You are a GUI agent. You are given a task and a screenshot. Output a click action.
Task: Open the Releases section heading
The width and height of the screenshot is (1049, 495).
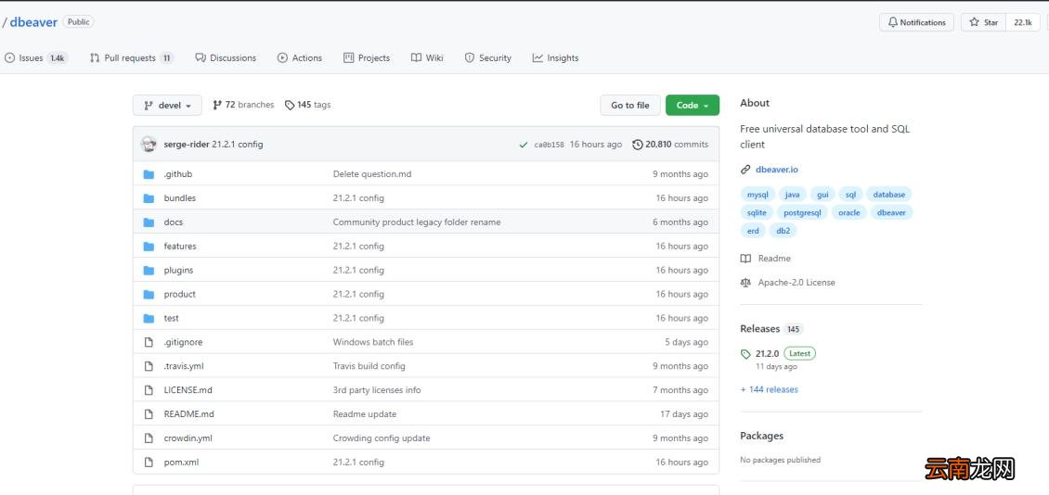click(760, 329)
